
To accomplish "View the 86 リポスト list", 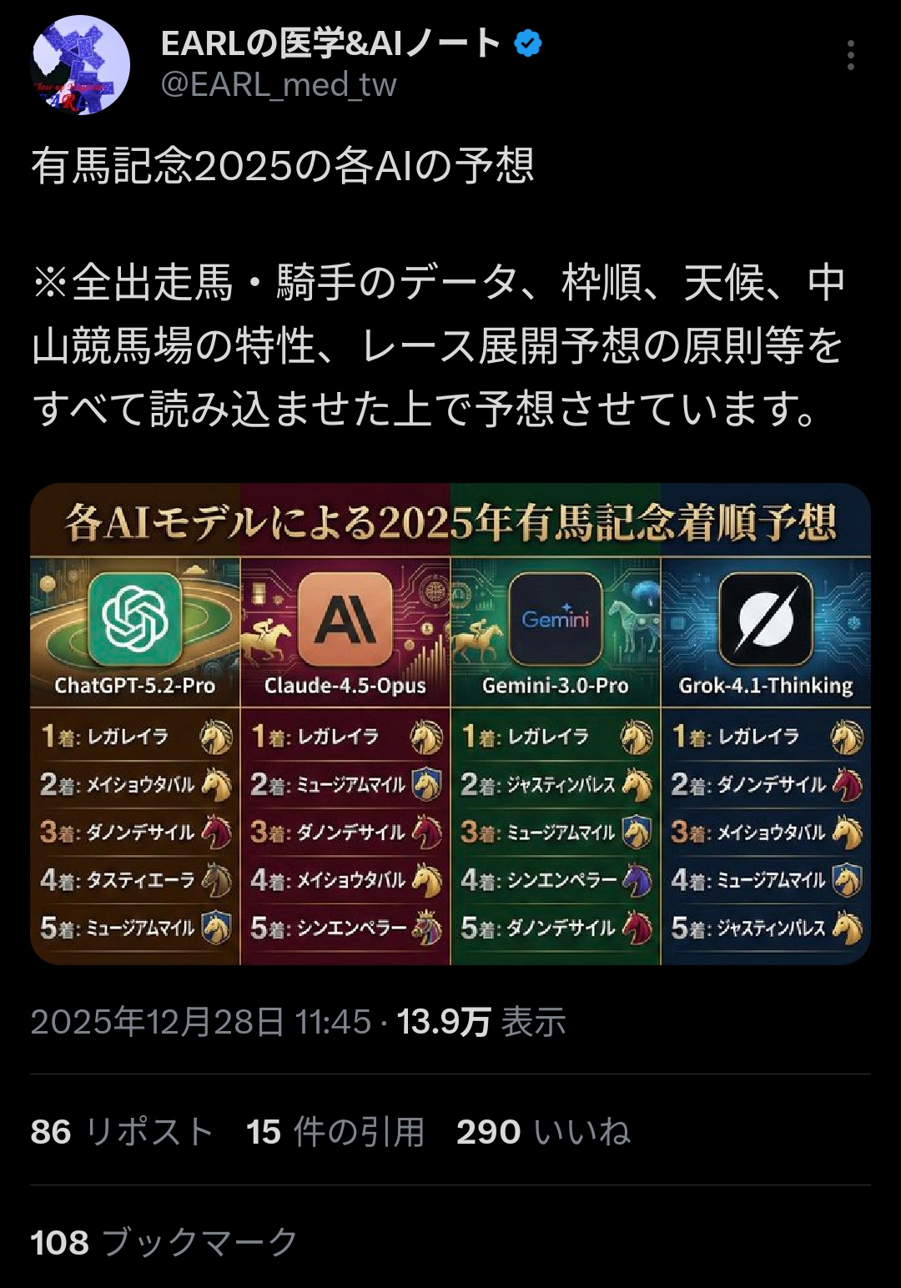I will click(122, 1132).
